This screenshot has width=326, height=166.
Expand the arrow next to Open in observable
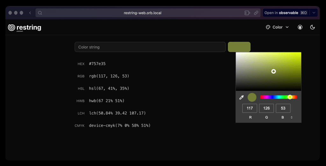point(314,13)
